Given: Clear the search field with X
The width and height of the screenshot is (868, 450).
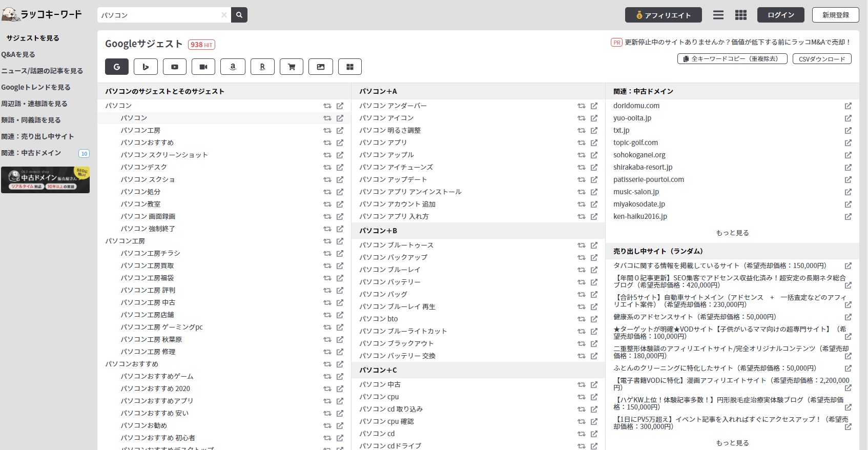Looking at the screenshot, I should 224,15.
